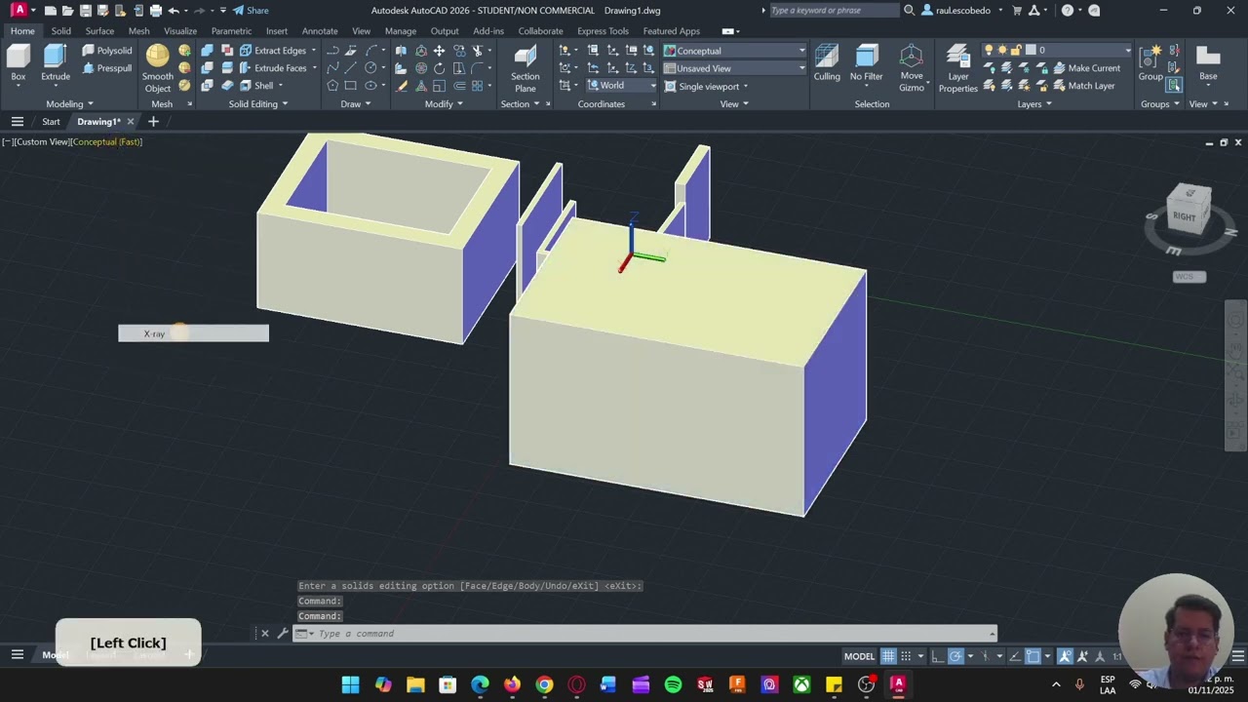This screenshot has height=702, width=1248.
Task: Switch to the Surface ribbon tab
Action: (x=99, y=31)
